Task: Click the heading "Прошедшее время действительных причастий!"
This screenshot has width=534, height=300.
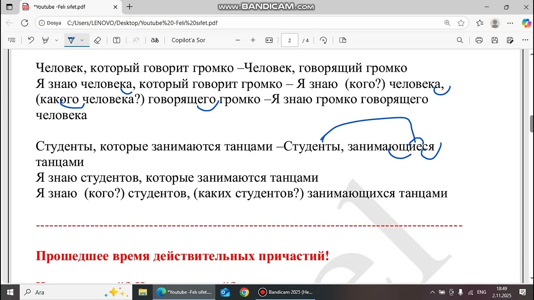Action: pos(183,255)
